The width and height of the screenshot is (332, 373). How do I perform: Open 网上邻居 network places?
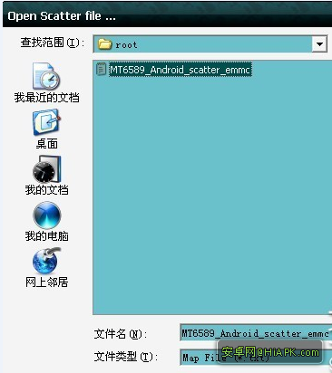point(46,268)
